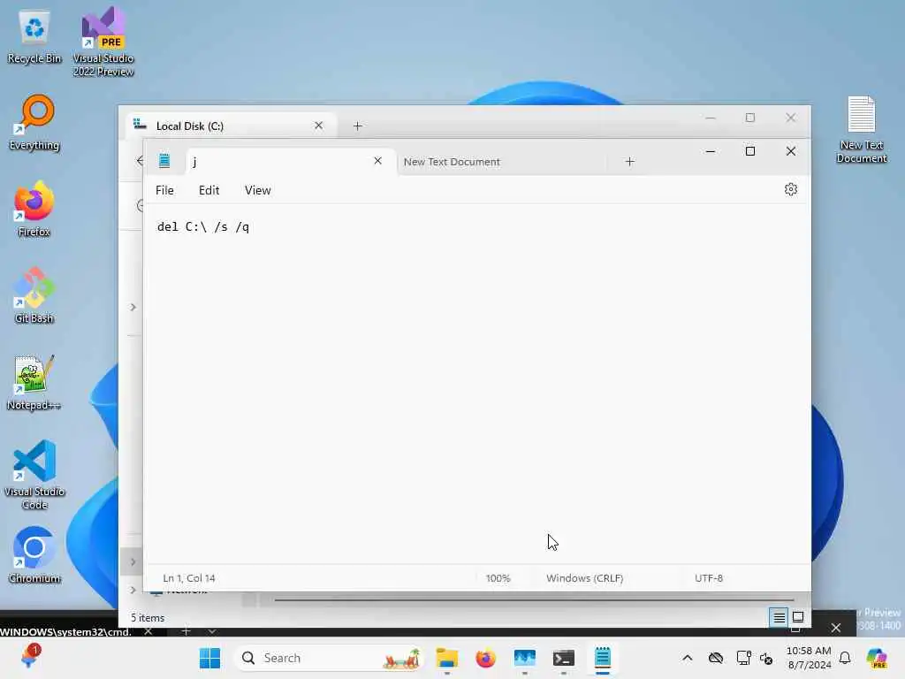Click the UTF-8 encoding indicator
Viewport: 905px width, 679px height.
[709, 578]
